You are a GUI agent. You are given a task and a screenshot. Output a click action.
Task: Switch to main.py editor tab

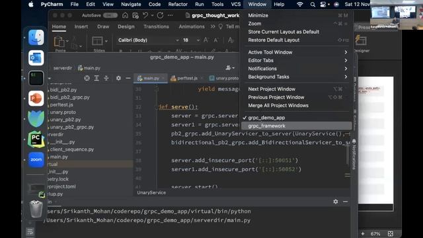(151, 78)
